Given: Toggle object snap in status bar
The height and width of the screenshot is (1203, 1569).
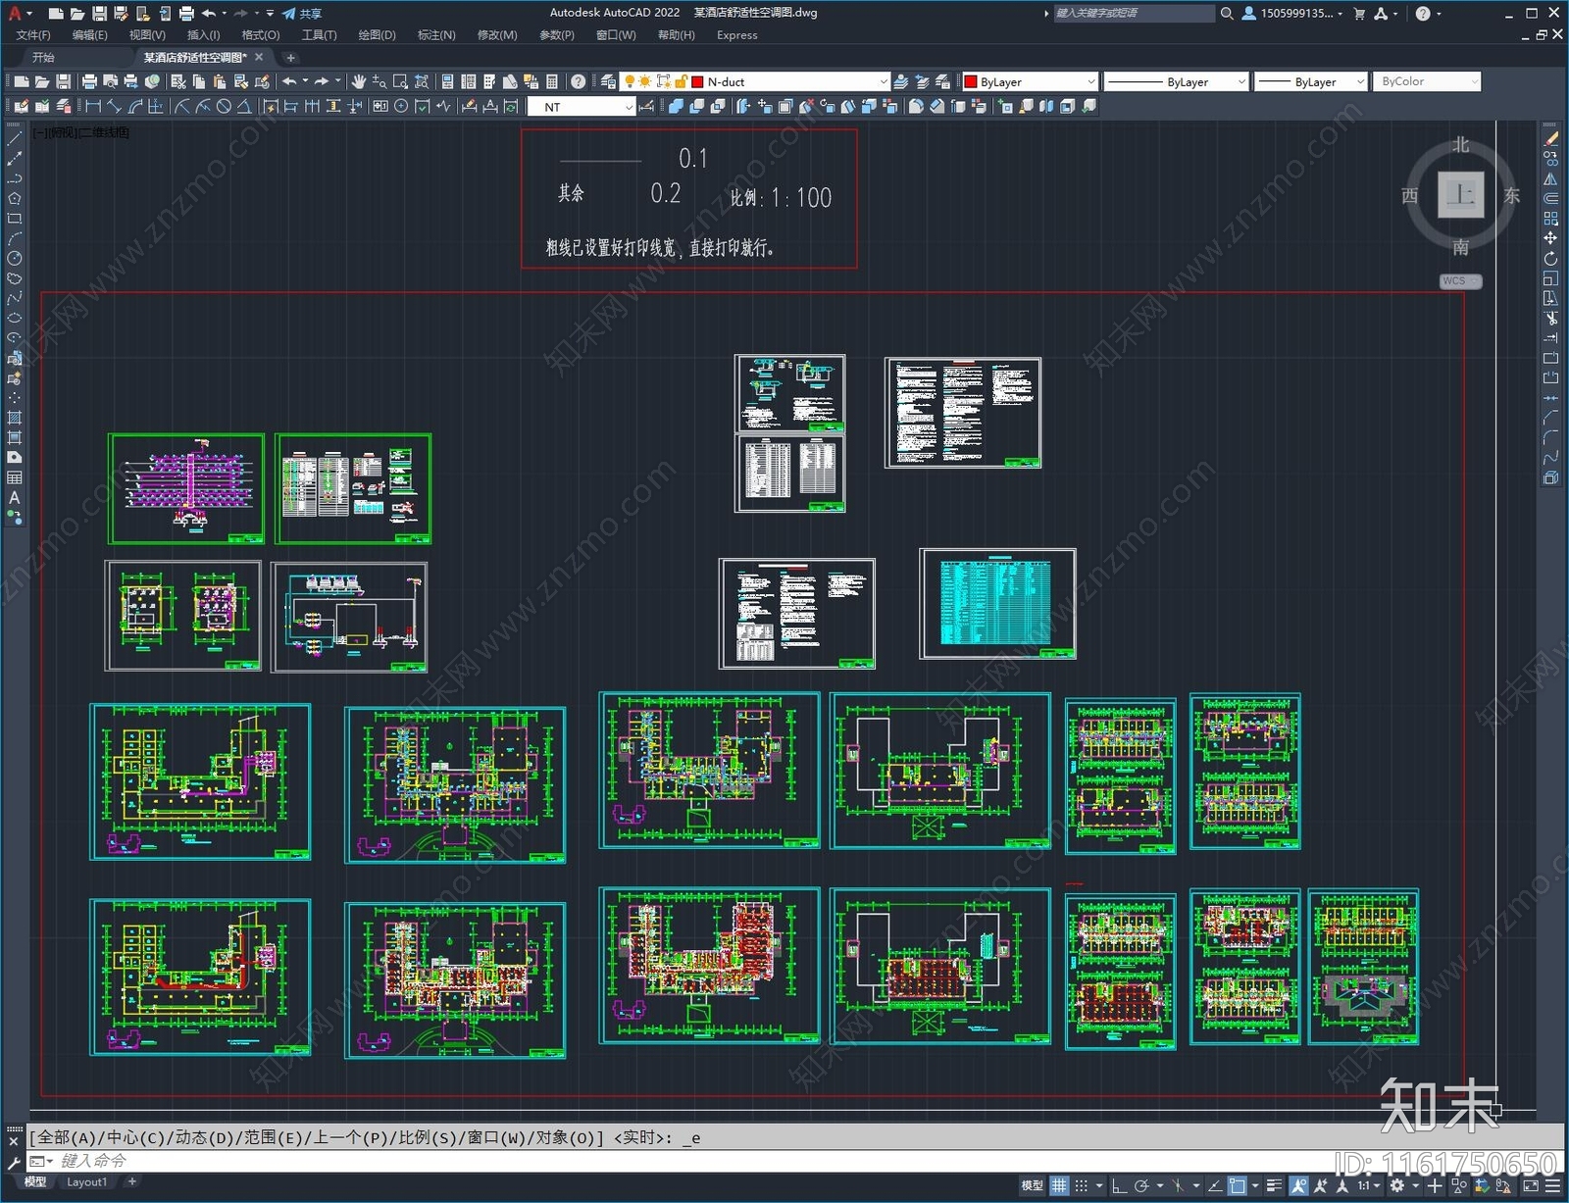Looking at the screenshot, I should click(x=1238, y=1186).
